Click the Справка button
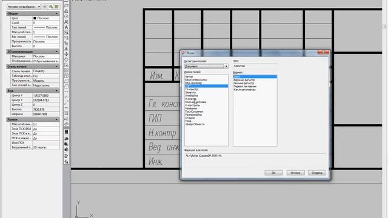Viewport: 388px width, 218px height. [317, 173]
